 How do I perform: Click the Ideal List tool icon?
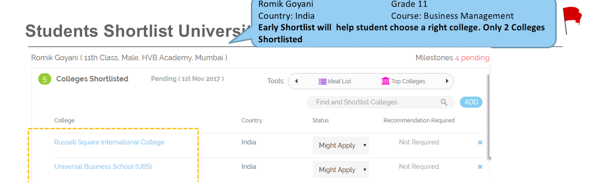[322, 81]
